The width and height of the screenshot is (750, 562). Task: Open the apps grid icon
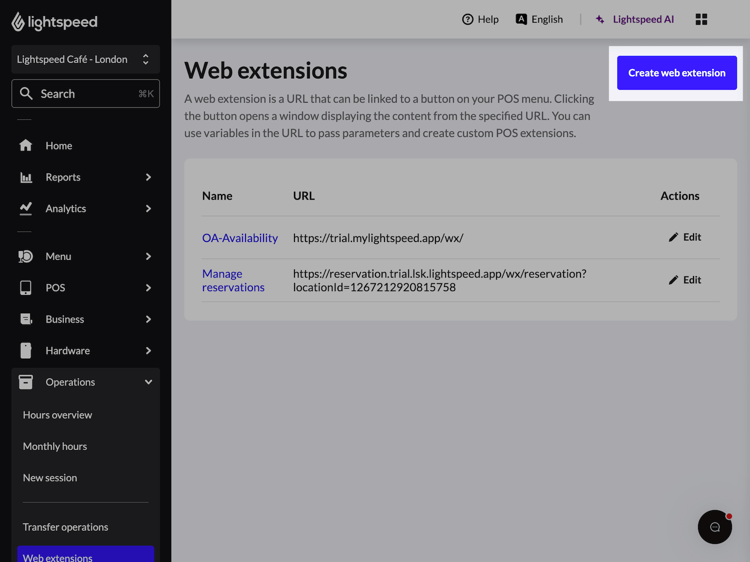click(x=701, y=19)
